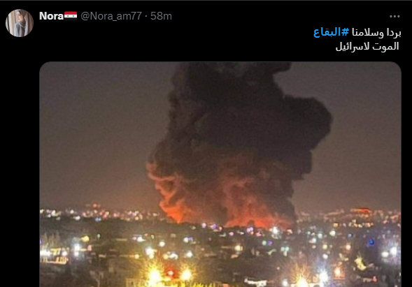
Task: Click the red light between yellow lamps
Action: coord(170,273)
